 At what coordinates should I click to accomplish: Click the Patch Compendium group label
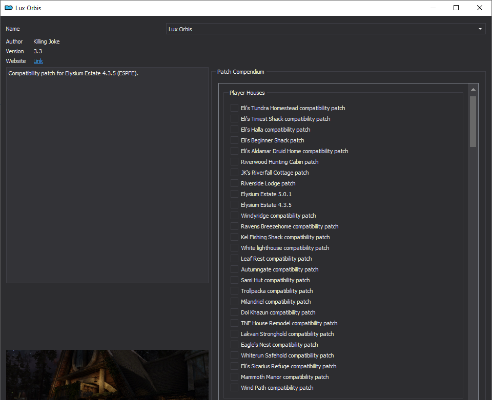(241, 72)
